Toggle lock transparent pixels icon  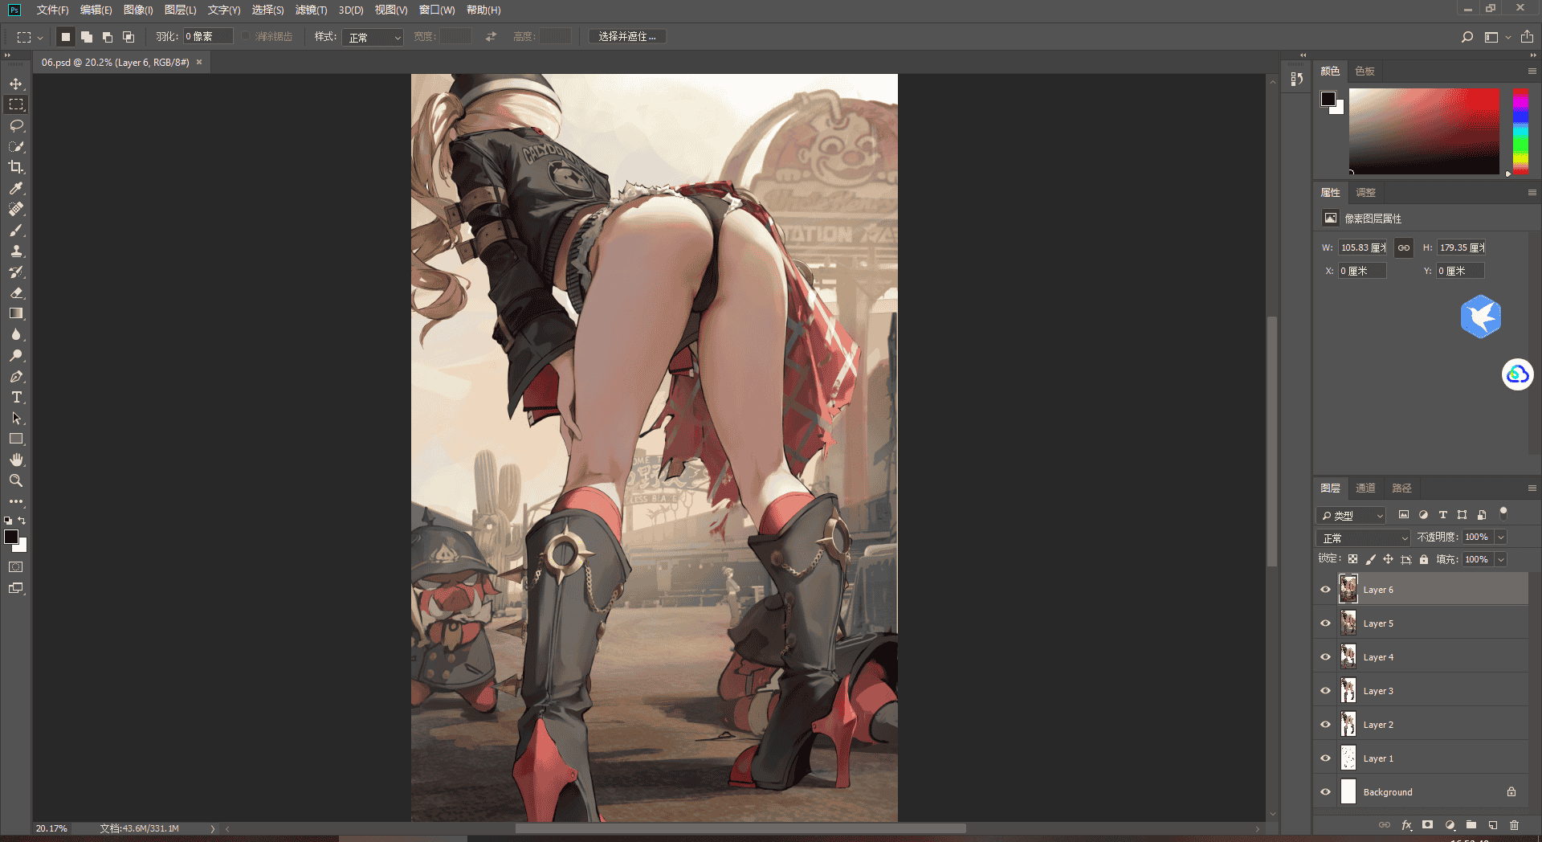[1353, 559]
